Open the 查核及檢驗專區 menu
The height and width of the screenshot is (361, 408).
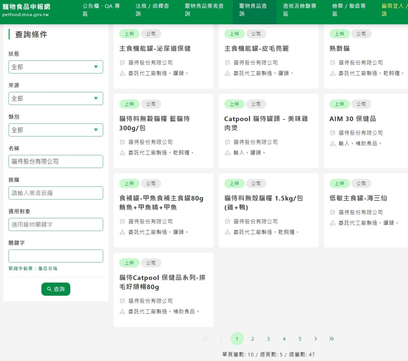[x=300, y=10]
